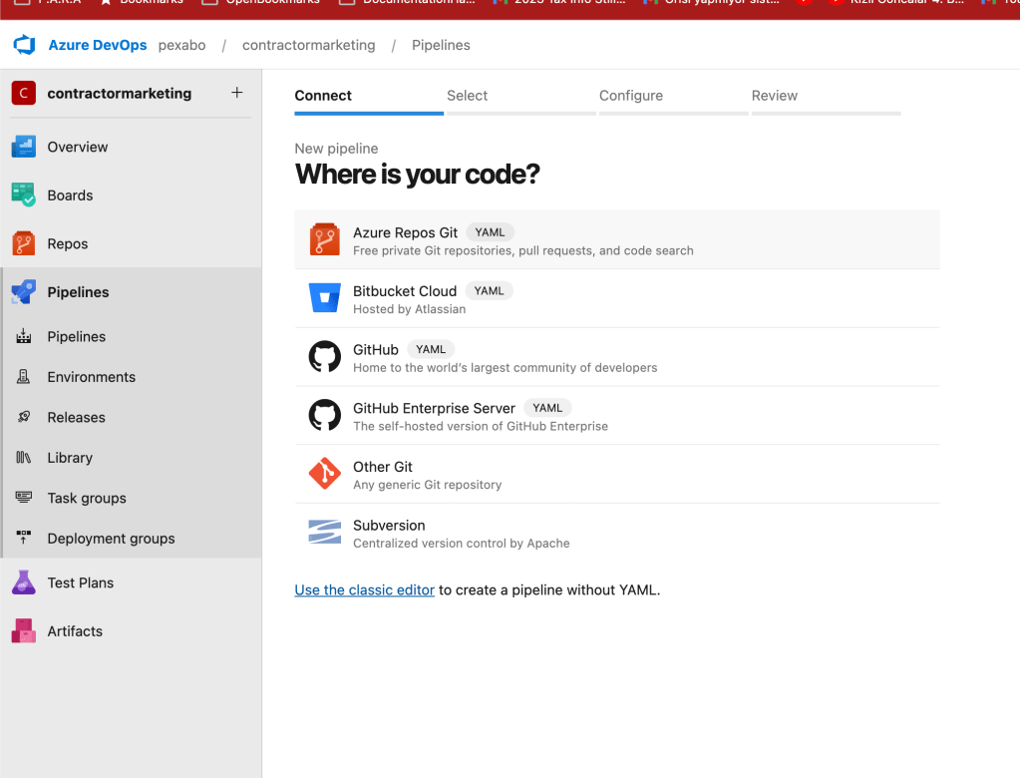This screenshot has width=1020, height=778.
Task: Click 'Any generic Git repository' text
Action: coord(428,485)
